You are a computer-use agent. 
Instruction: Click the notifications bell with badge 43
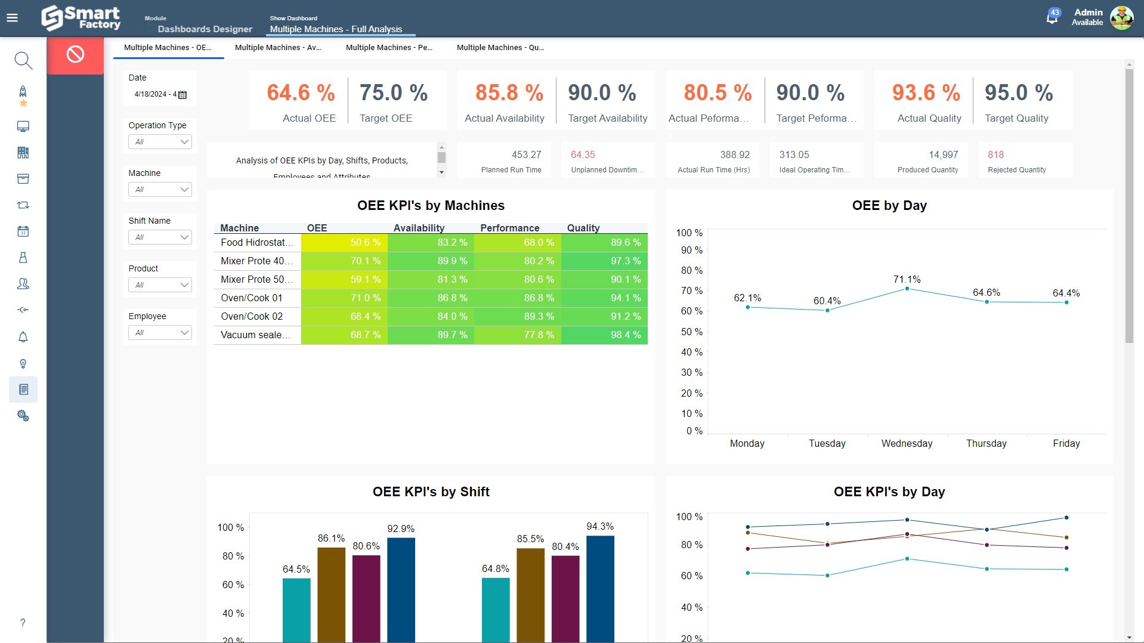pos(1052,17)
